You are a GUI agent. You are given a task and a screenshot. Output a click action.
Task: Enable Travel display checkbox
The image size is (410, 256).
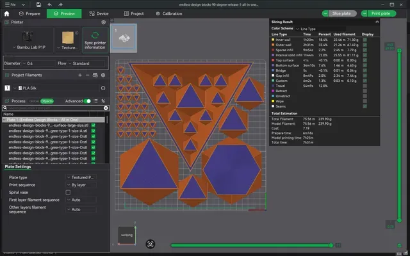365,86
